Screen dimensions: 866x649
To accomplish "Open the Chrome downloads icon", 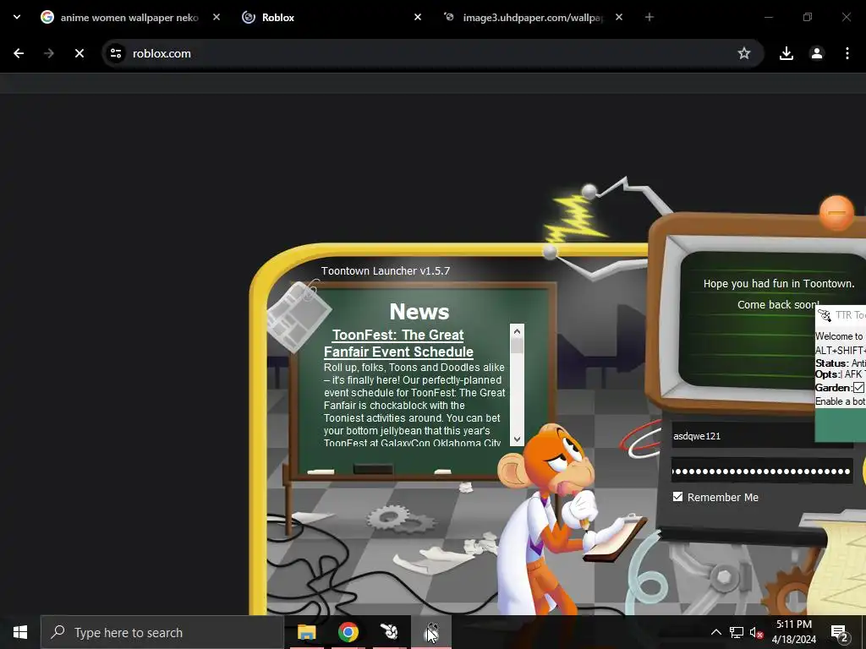I will tap(787, 53).
